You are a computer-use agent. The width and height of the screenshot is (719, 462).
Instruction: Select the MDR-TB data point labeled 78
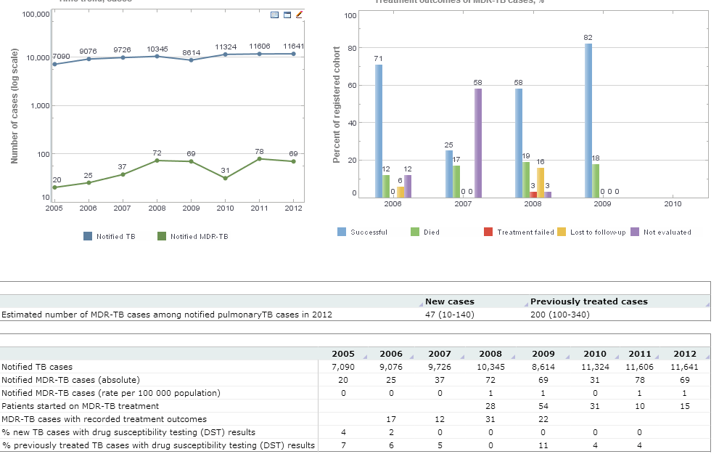click(260, 159)
